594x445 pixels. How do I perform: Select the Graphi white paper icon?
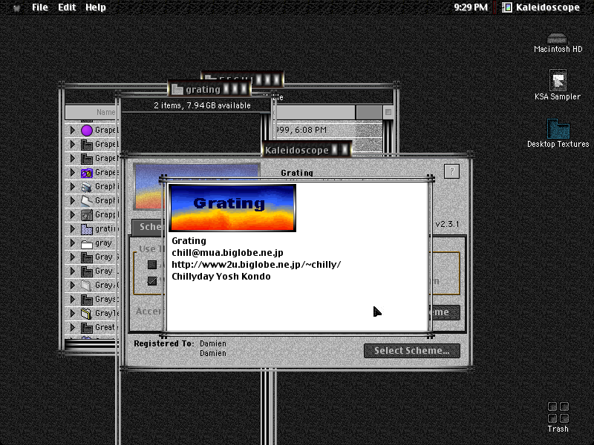click(87, 201)
